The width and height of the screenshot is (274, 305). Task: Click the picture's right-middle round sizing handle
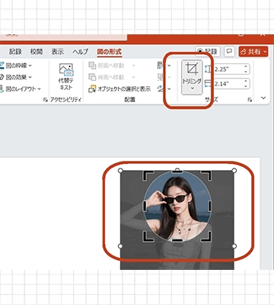tap(234, 246)
